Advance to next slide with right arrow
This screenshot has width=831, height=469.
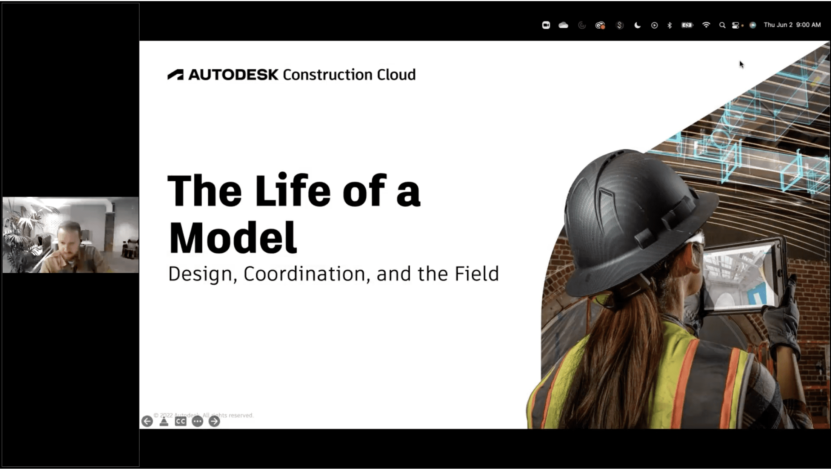coord(214,421)
